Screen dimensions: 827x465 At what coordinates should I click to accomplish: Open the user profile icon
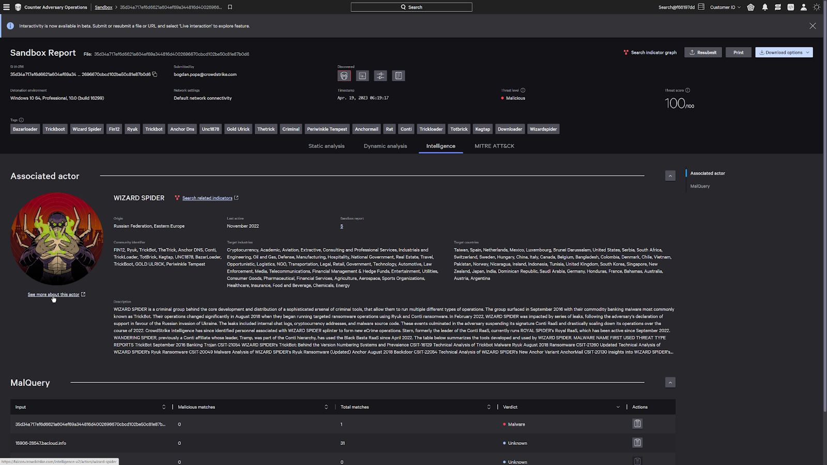point(803,7)
